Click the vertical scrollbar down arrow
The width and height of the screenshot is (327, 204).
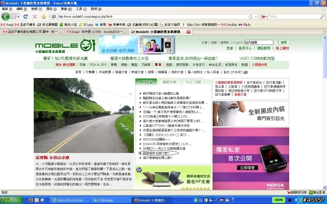click(325, 187)
